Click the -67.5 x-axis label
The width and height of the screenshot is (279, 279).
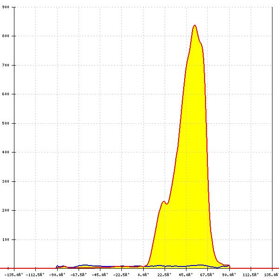pyautogui.click(x=79, y=275)
